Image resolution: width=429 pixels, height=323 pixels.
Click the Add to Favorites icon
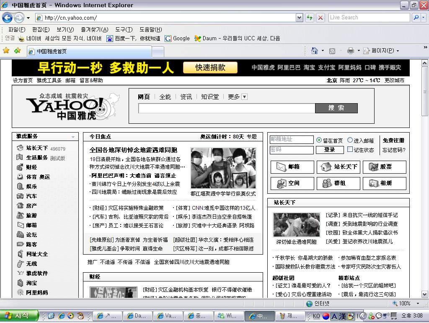17,50
